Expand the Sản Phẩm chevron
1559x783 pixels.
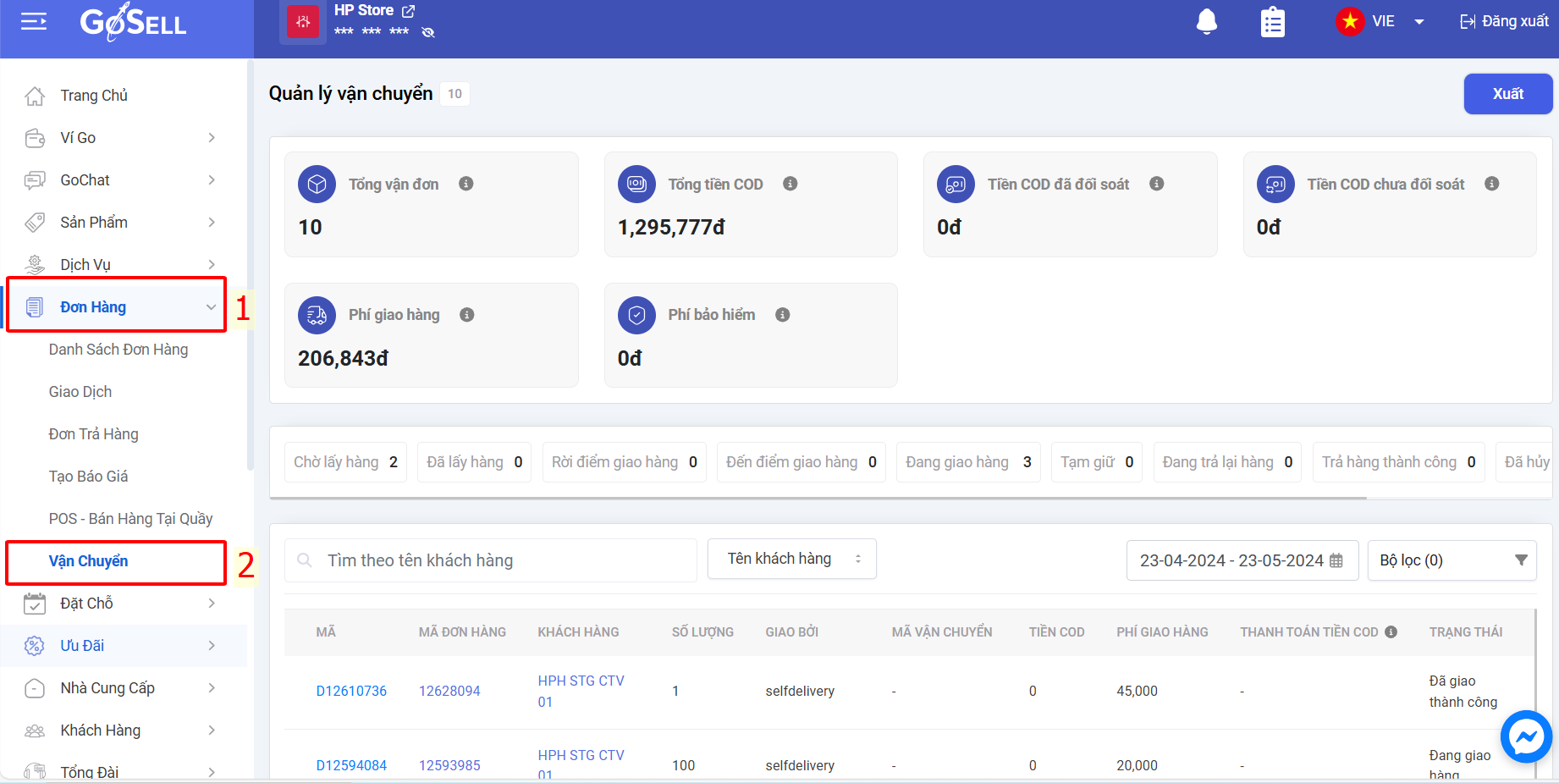(x=212, y=223)
